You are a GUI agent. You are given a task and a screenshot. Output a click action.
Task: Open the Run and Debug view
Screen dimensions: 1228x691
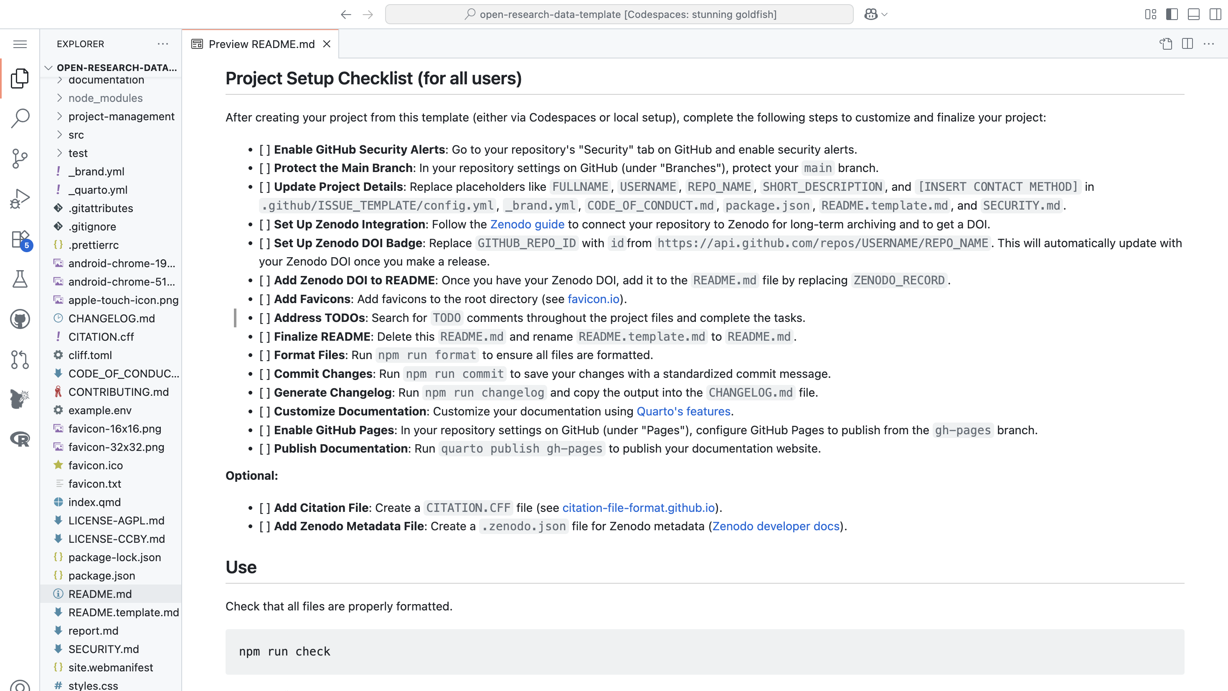(20, 198)
